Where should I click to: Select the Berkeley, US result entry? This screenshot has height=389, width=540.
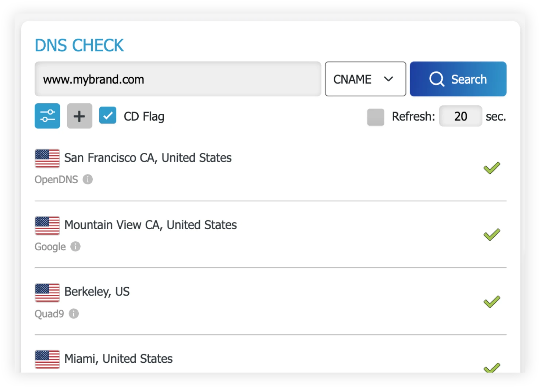click(270, 302)
